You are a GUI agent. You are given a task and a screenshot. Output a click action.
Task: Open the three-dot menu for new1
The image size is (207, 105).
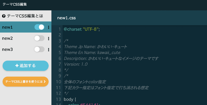pos(49,27)
